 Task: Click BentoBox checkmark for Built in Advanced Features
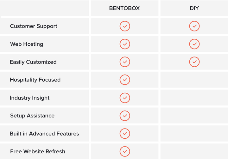[125, 134]
